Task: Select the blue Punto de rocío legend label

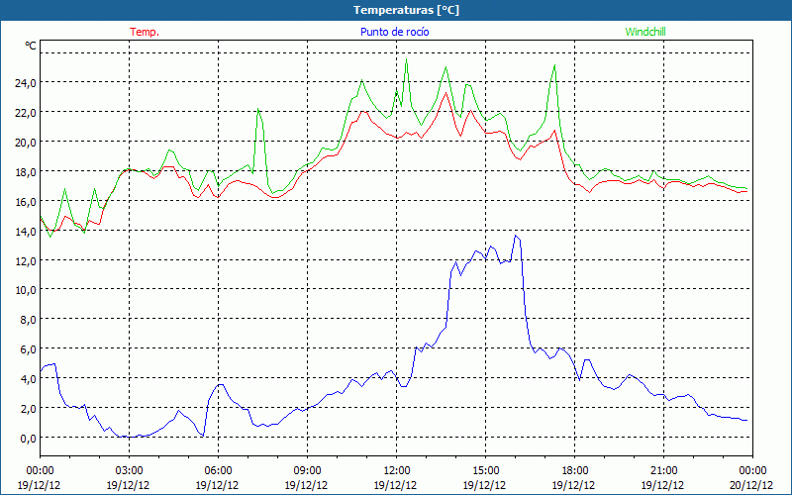Action: click(392, 32)
